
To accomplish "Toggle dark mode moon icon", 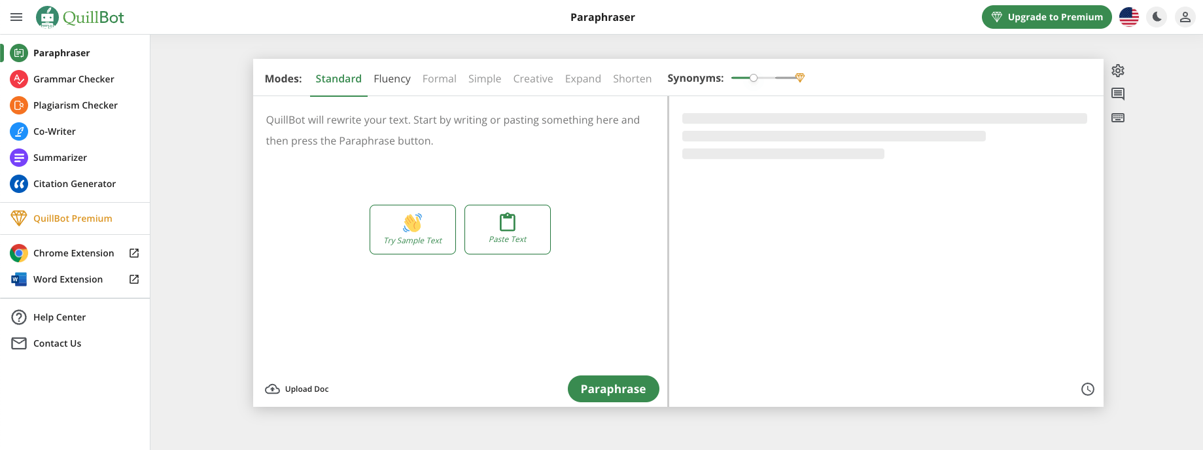I will (x=1157, y=17).
